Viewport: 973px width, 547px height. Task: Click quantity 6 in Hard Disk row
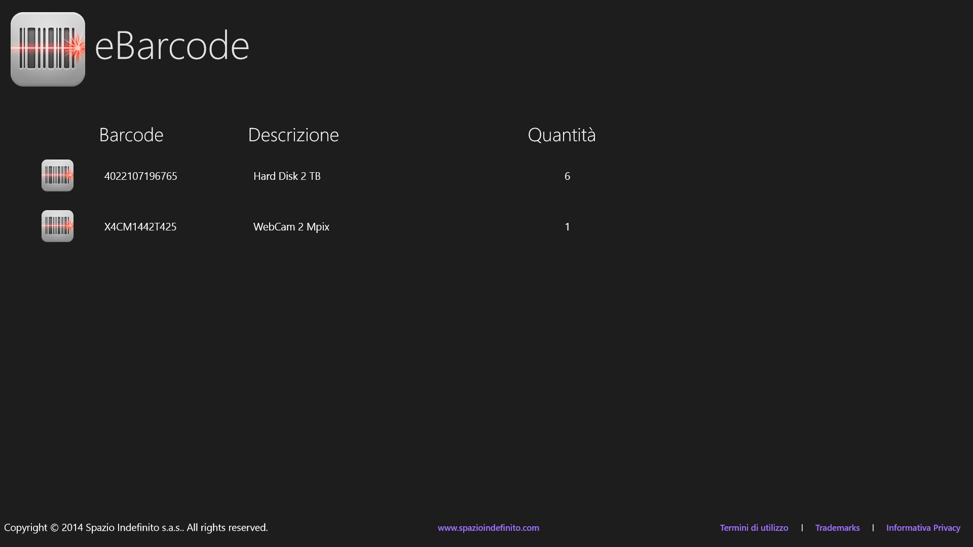[567, 176]
